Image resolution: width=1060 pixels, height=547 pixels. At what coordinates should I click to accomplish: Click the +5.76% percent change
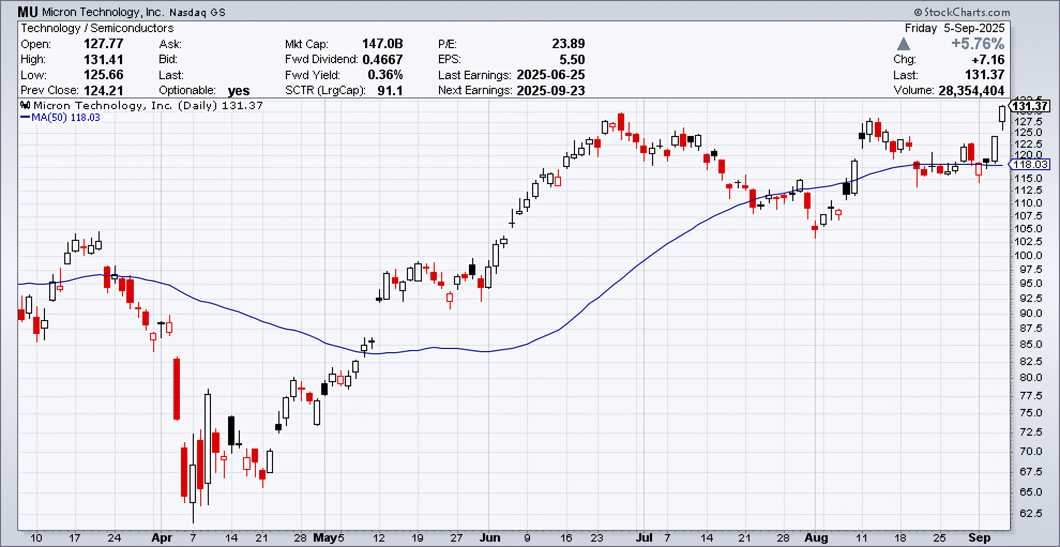pyautogui.click(x=978, y=44)
